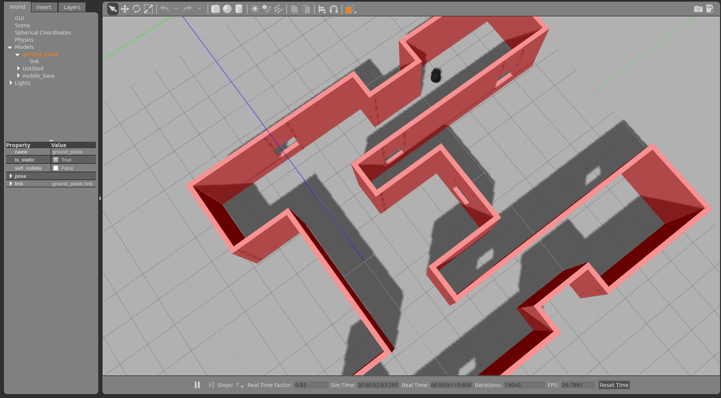The image size is (721, 398).
Task: Activate the rotate mode tool
Action: coord(136,9)
